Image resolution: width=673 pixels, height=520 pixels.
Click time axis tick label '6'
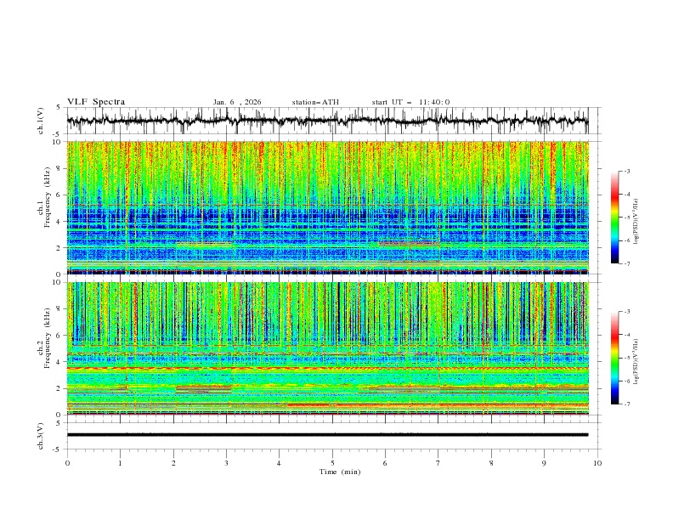(x=385, y=463)
